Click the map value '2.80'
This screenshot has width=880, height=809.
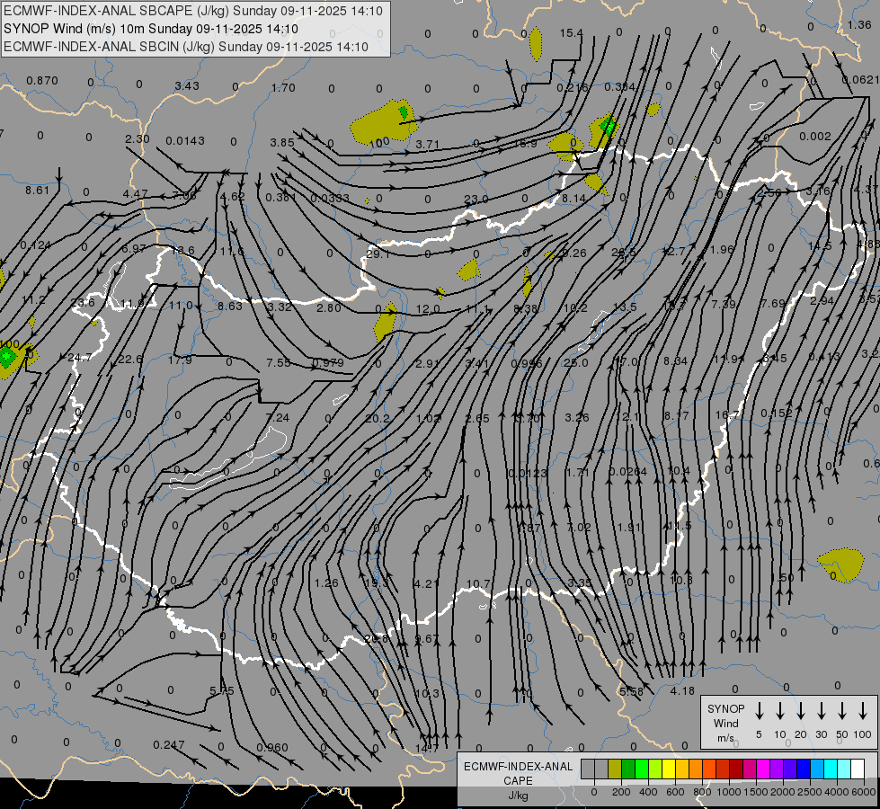[328, 307]
